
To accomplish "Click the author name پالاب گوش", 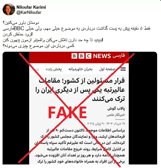I will 116,109.
